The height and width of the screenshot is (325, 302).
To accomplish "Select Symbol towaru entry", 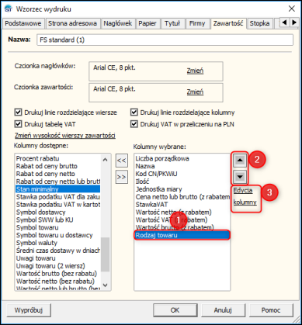I will coord(57,227).
